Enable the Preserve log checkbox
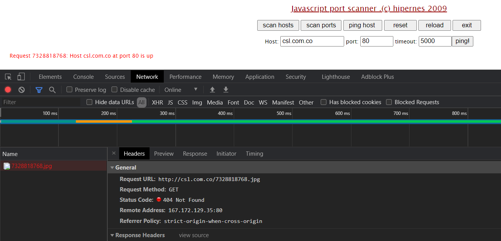 click(69, 90)
